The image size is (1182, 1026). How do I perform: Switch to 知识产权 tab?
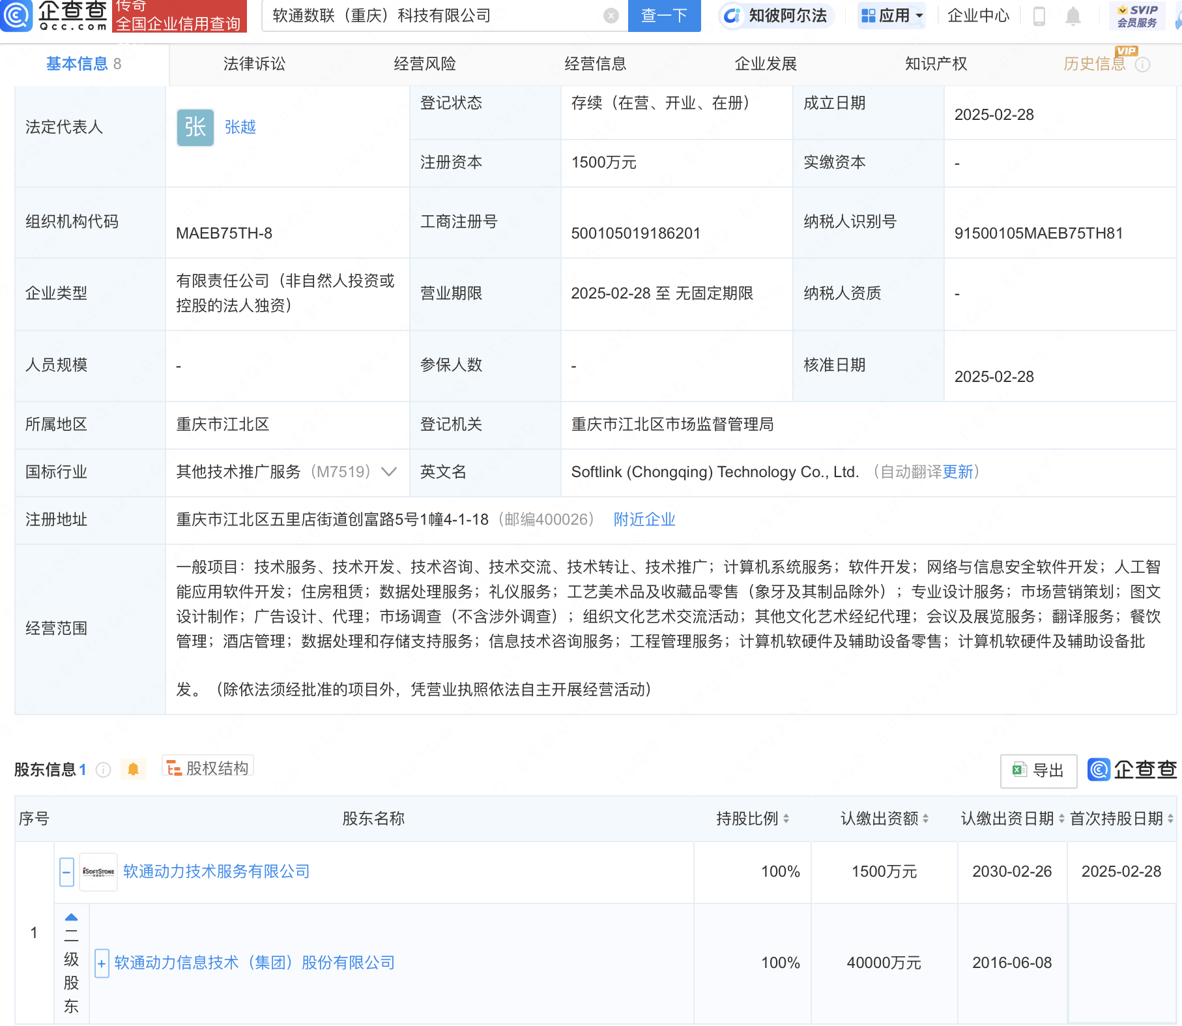point(936,63)
